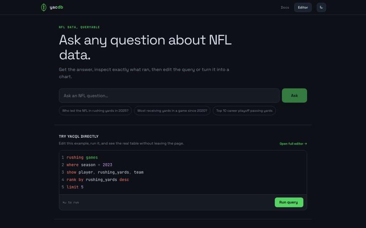Toggle dark mode with moon icon
This screenshot has width=366, height=228.
click(321, 7)
